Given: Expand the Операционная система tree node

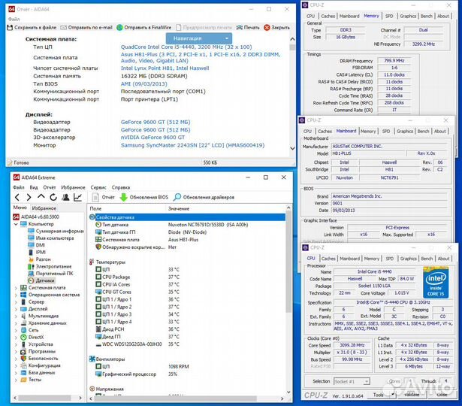Looking at the screenshot, I should pos(16,295).
